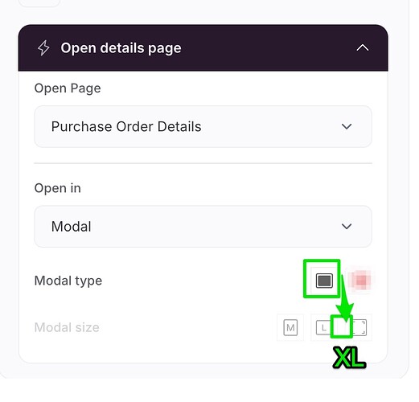Image resolution: width=419 pixels, height=402 pixels.
Task: Click the Open in label
Action: 58,188
